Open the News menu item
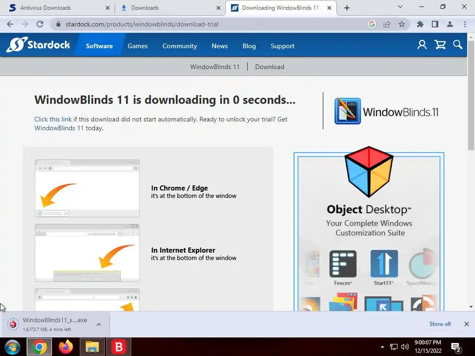This screenshot has height=356, width=475. pos(219,46)
